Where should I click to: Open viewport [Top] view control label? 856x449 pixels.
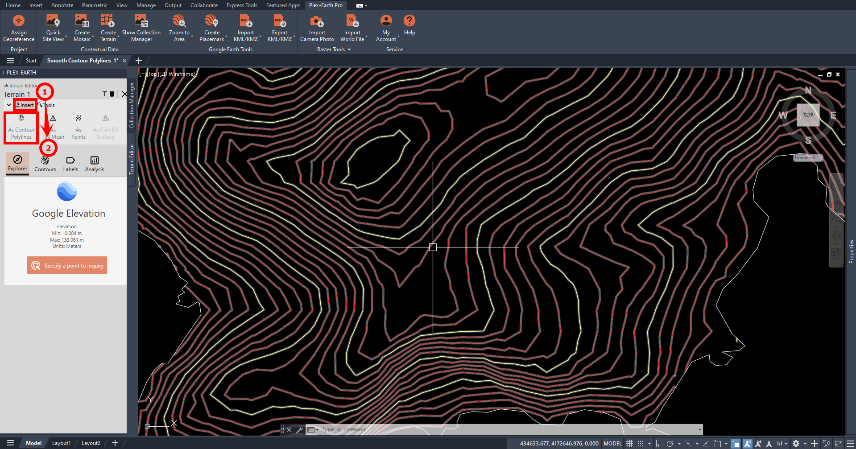tap(153, 74)
